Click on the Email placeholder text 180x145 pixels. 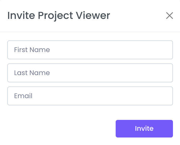(23, 96)
